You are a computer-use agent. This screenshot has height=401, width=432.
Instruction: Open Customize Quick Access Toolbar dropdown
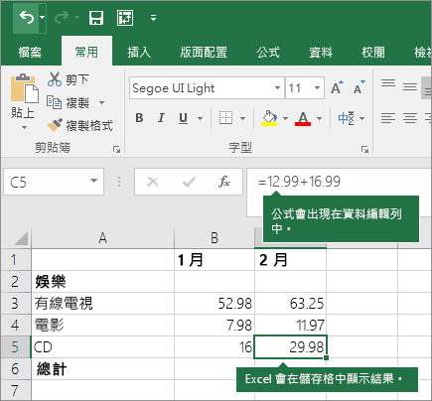(x=153, y=18)
